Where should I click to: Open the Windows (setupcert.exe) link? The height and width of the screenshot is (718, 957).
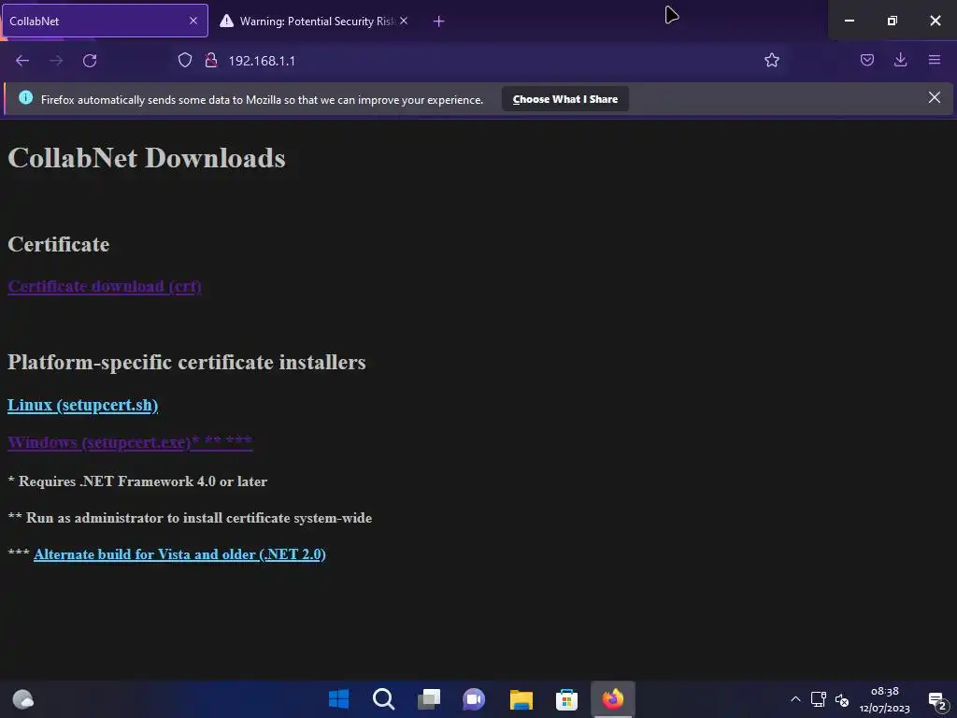coord(130,442)
